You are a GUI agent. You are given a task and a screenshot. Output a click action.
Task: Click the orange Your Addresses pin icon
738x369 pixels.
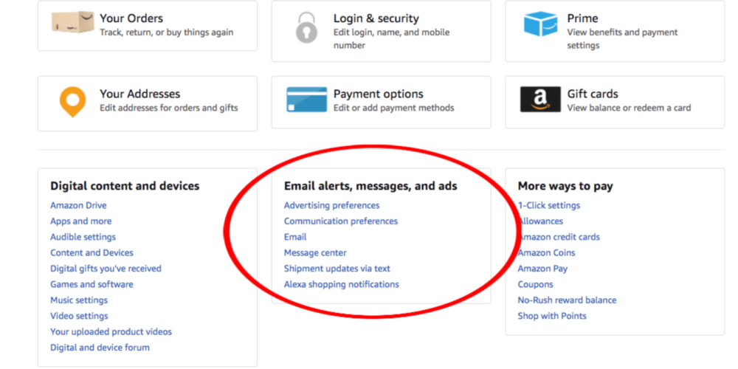[x=72, y=102]
